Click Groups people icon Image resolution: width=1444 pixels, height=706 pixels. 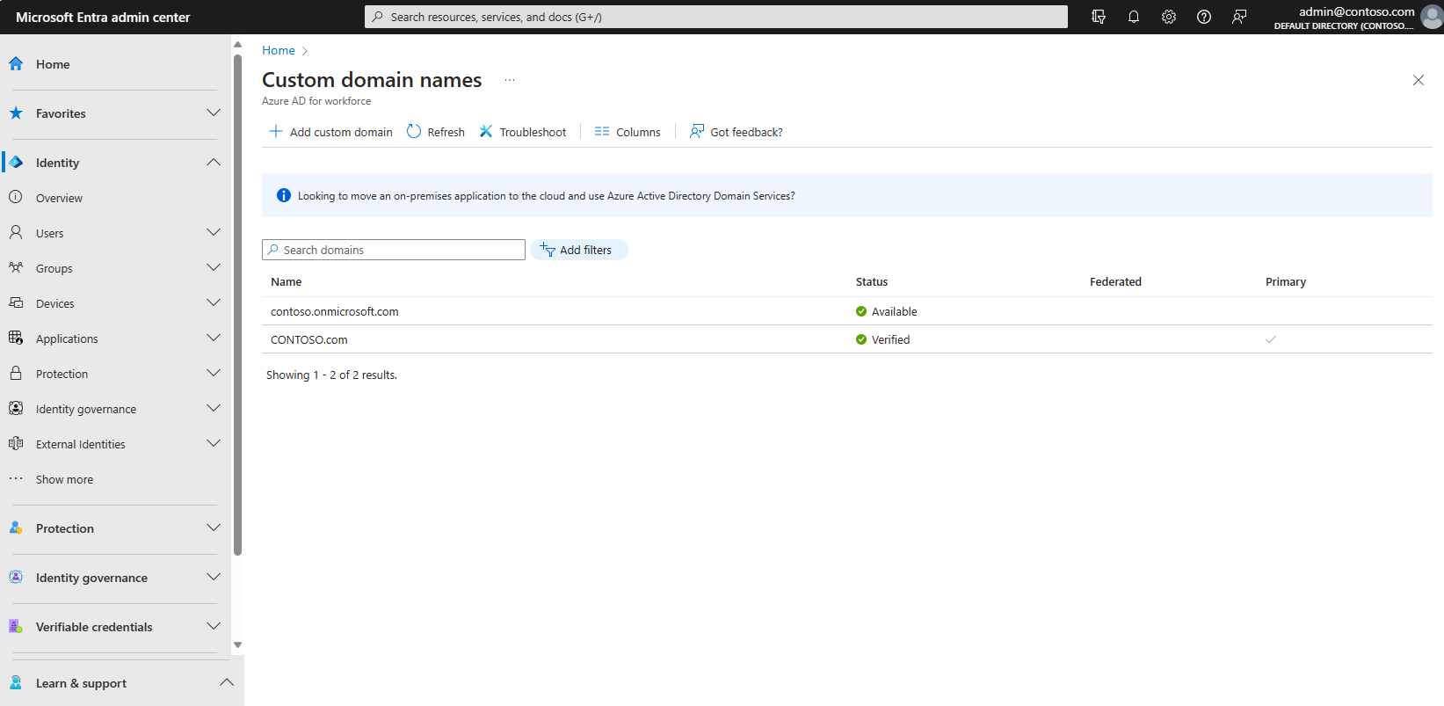16,267
